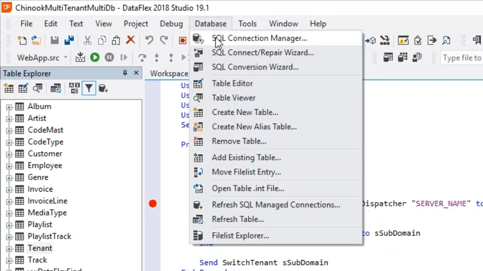Toggle the red breakpoint in editor margin
The image size is (483, 271).
tap(152, 204)
